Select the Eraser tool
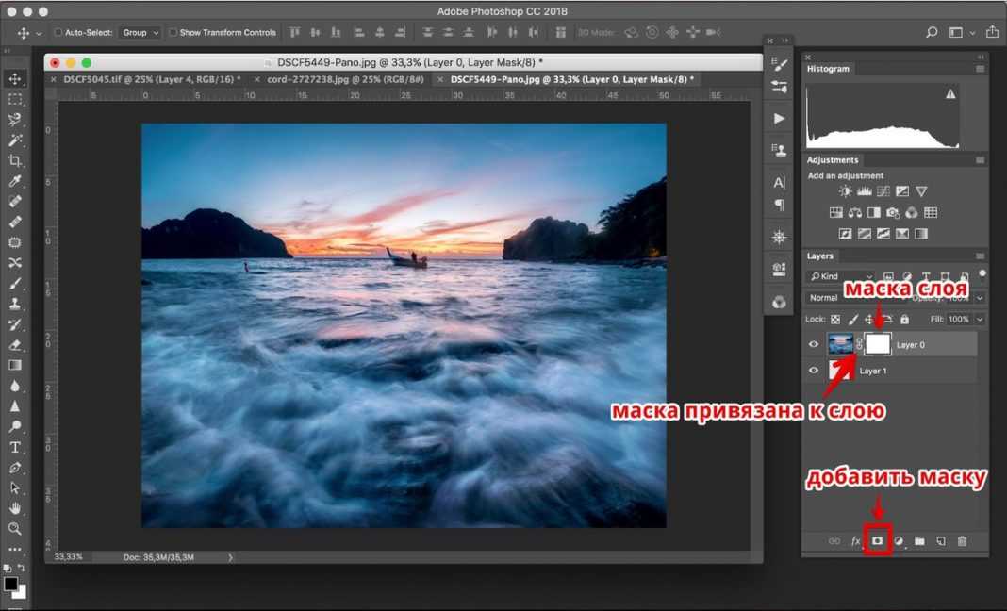 click(15, 345)
